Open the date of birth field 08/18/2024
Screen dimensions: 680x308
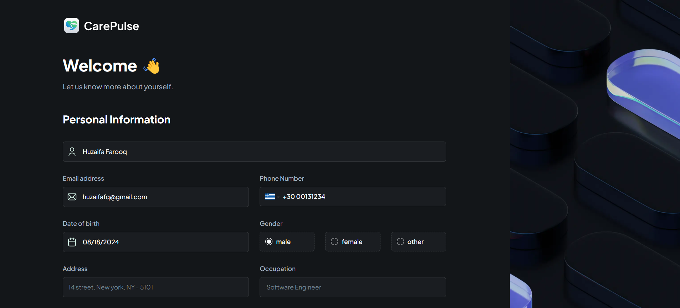pos(156,242)
